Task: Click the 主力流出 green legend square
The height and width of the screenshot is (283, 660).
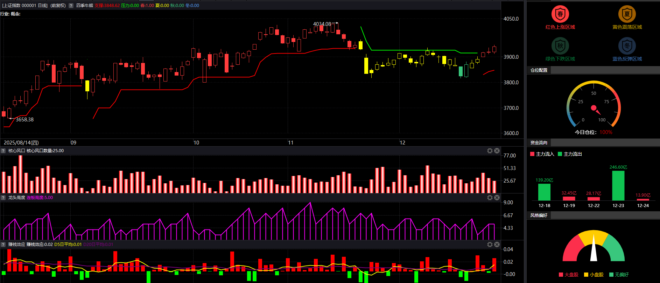Action: coord(560,154)
